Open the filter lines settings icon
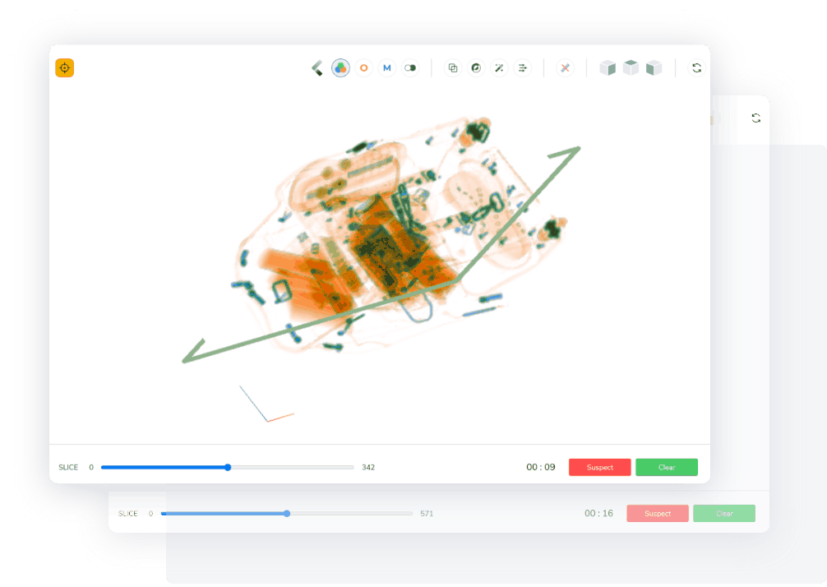This screenshot has height=587, width=827. [x=522, y=68]
